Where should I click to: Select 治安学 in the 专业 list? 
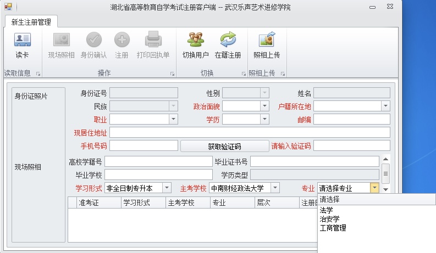pos(329,219)
